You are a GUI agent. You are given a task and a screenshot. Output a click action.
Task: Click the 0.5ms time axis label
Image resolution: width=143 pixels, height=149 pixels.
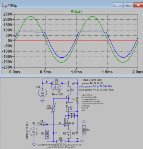click(46, 72)
